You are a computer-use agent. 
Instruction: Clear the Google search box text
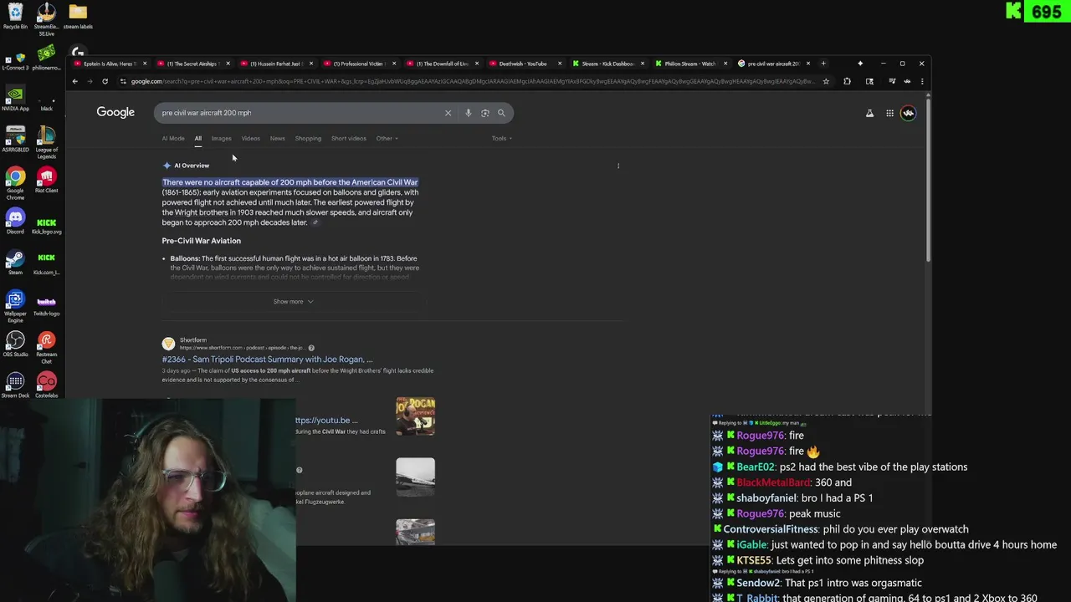[x=448, y=113]
